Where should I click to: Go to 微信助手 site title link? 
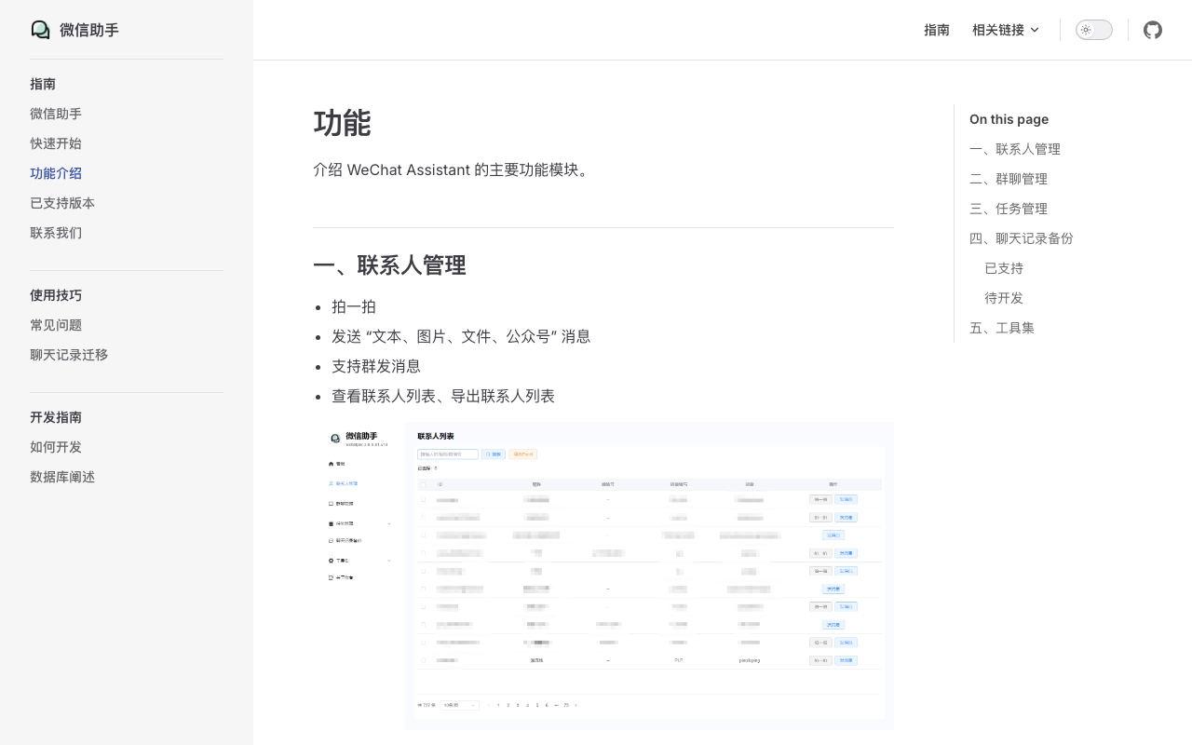pos(89,30)
